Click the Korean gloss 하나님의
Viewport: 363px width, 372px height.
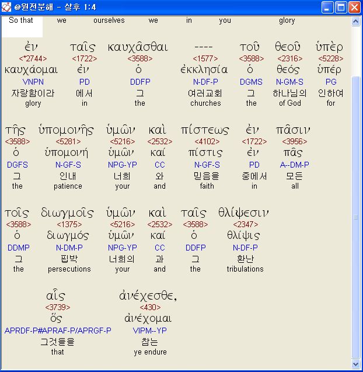(289, 93)
